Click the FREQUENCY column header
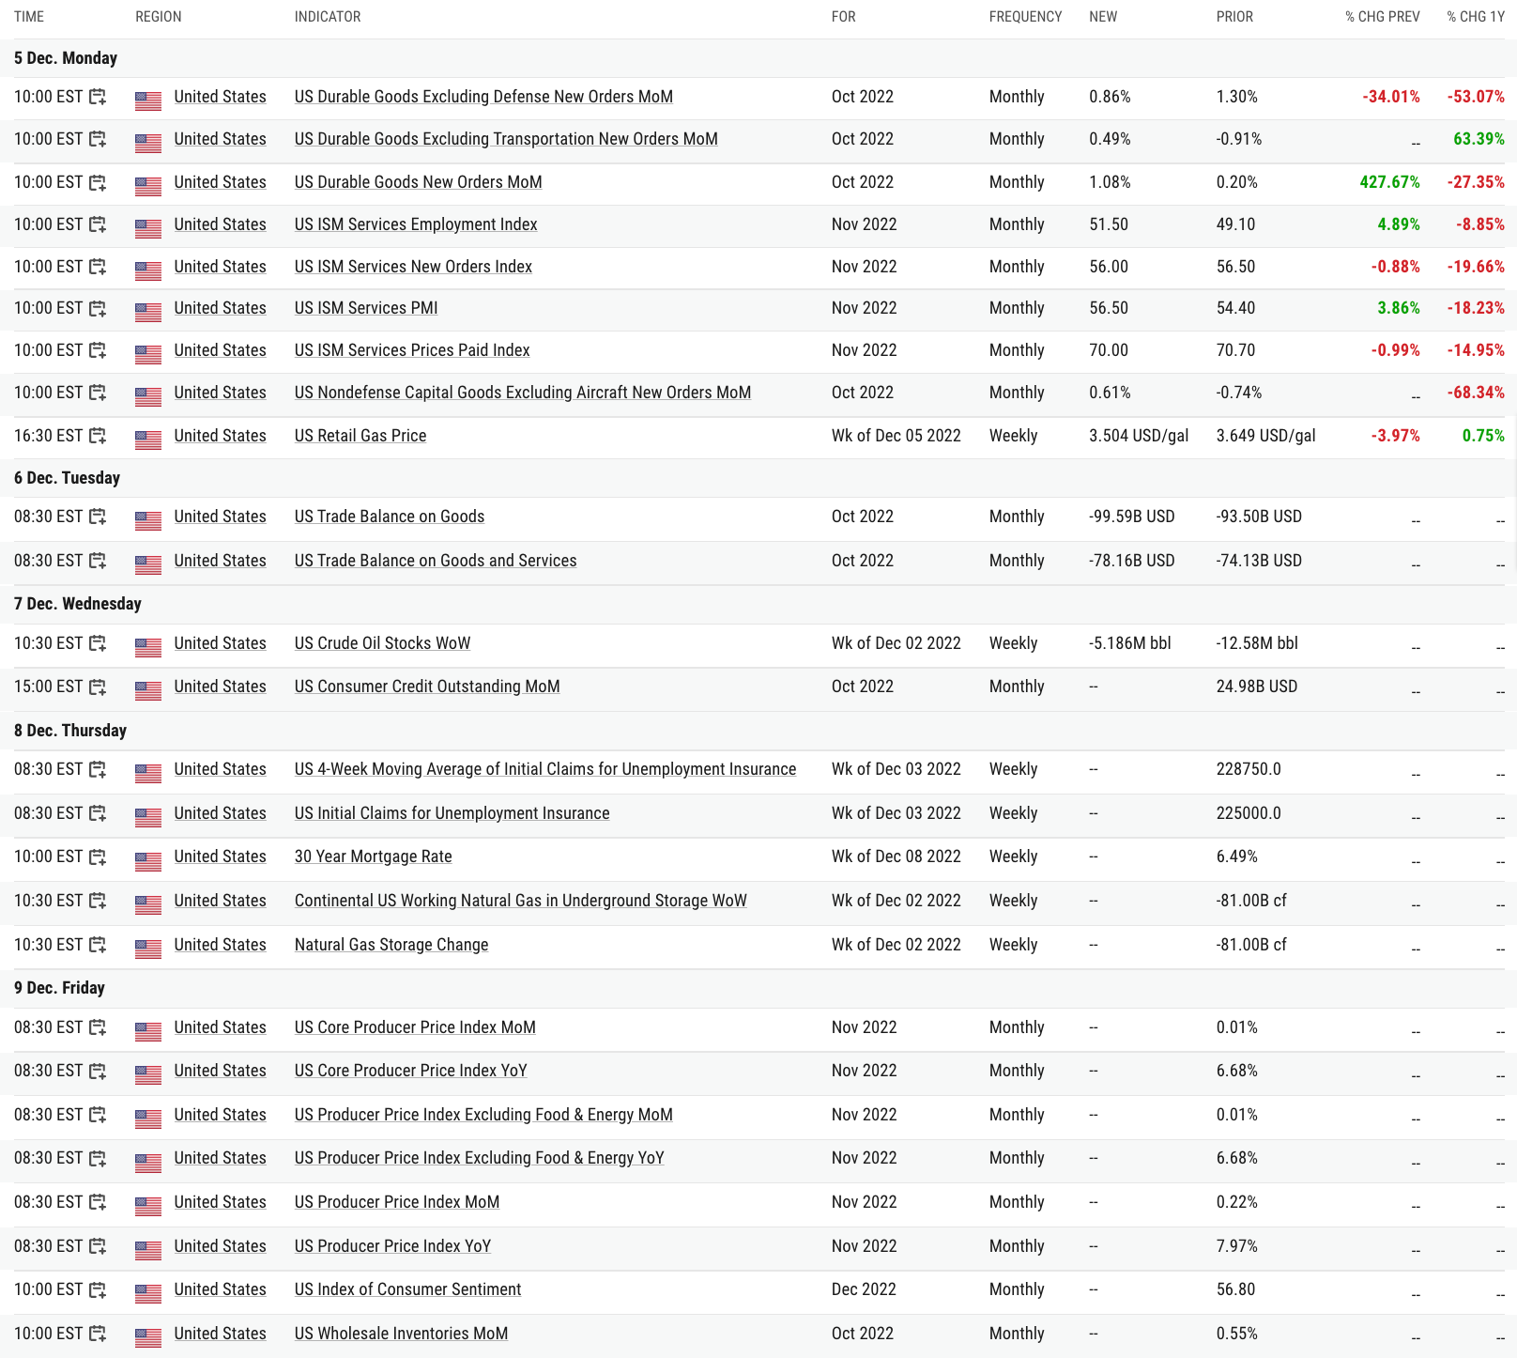This screenshot has width=1517, height=1358. [1025, 17]
